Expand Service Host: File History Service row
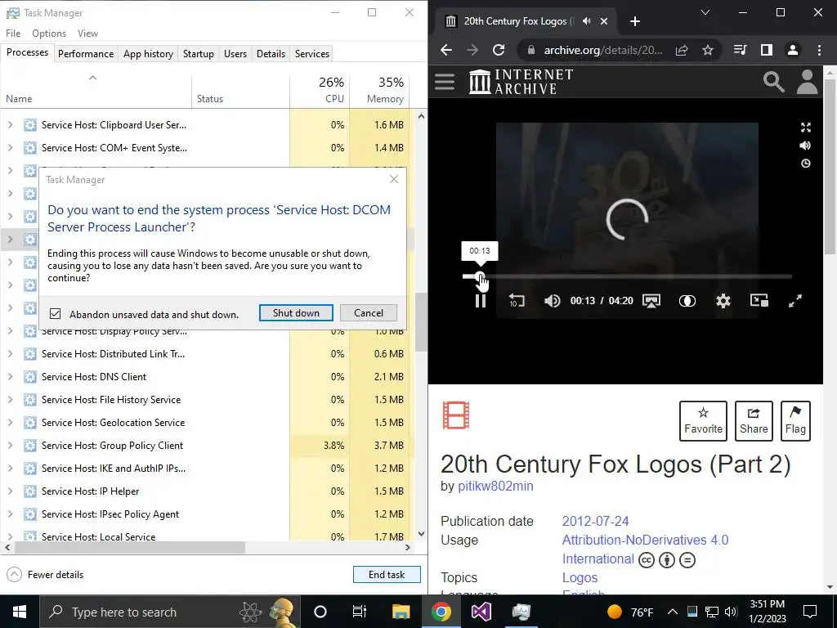Screen dimensions: 837x628 click(x=10, y=399)
